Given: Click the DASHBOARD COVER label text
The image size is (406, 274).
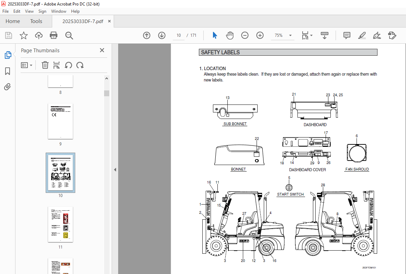Looking at the screenshot, I should (x=307, y=170).
